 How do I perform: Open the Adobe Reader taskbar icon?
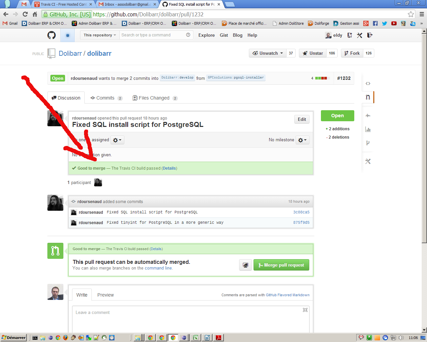pos(219,338)
